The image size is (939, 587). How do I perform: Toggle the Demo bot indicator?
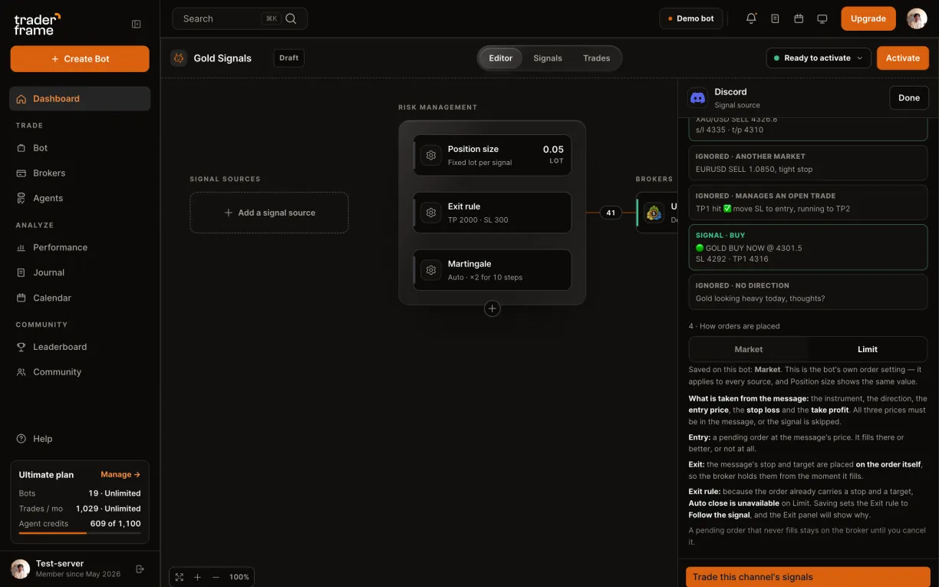click(691, 18)
